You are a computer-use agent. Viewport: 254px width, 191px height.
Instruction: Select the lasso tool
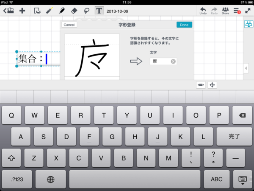click(x=87, y=11)
